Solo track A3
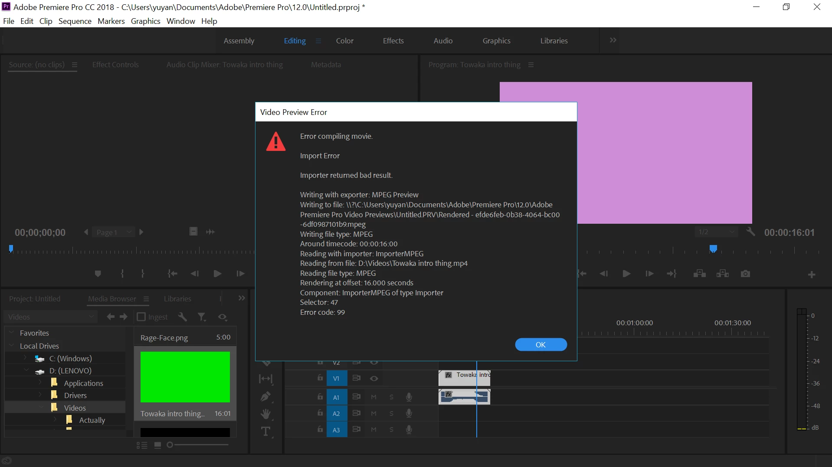Screen dimensions: 832x467 (x=391, y=430)
